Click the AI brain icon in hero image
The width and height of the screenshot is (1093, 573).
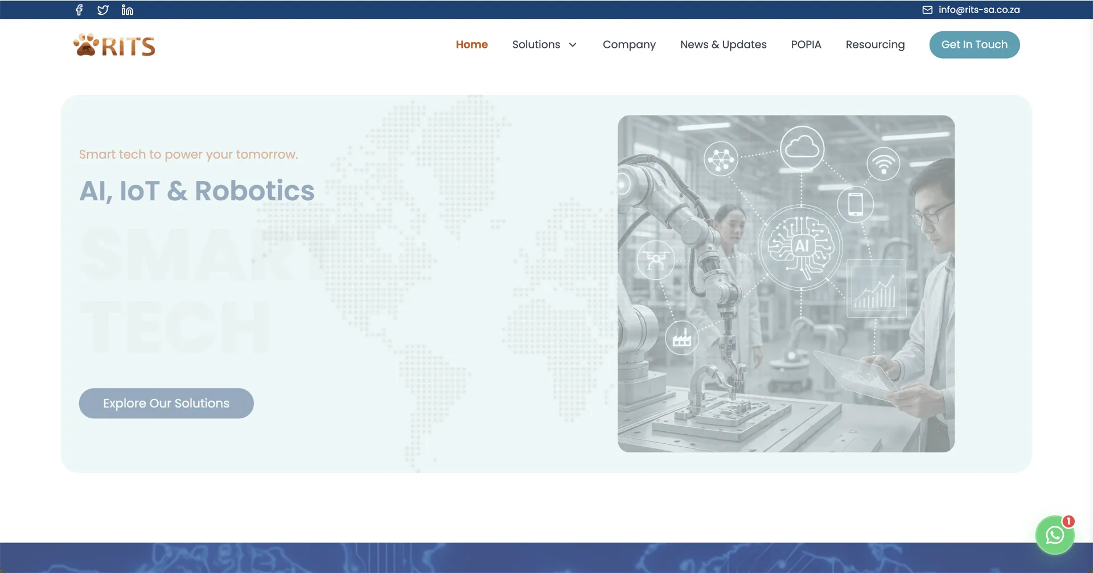click(x=801, y=246)
